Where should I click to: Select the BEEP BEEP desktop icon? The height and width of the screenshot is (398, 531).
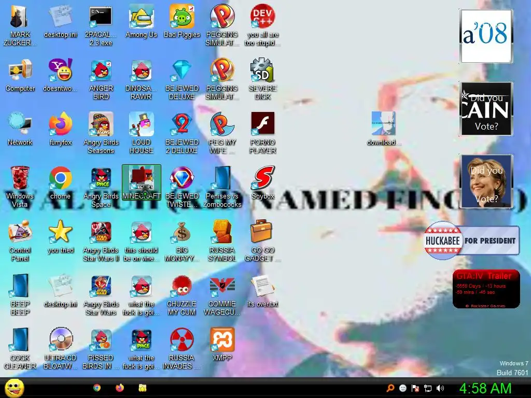point(20,294)
